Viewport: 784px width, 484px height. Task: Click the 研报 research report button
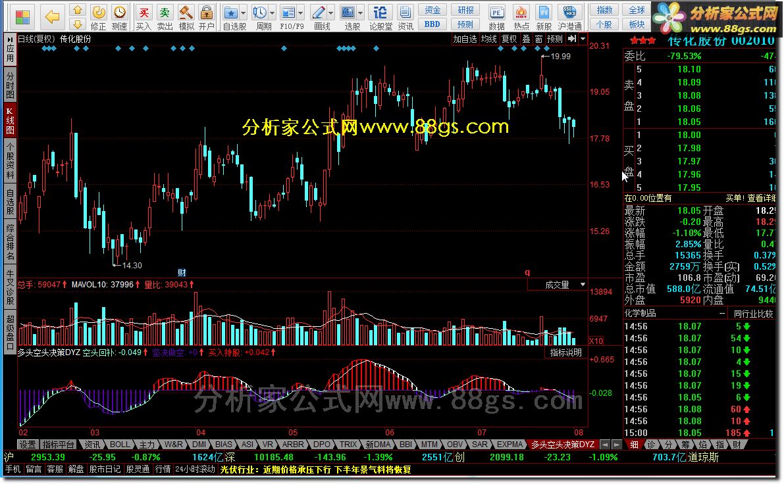465,11
